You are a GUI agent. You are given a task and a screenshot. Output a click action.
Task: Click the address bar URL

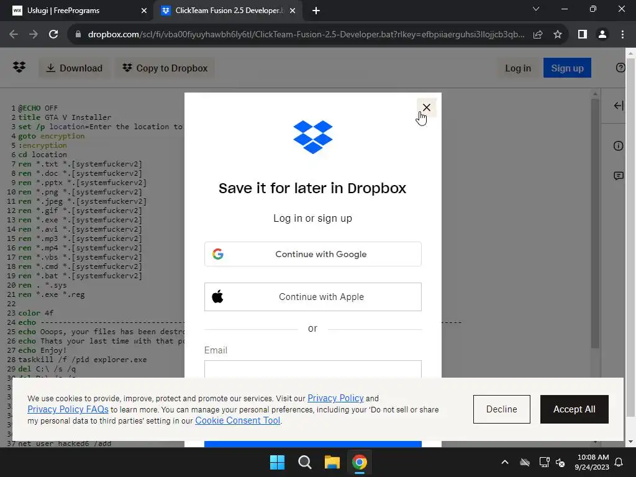click(306, 35)
